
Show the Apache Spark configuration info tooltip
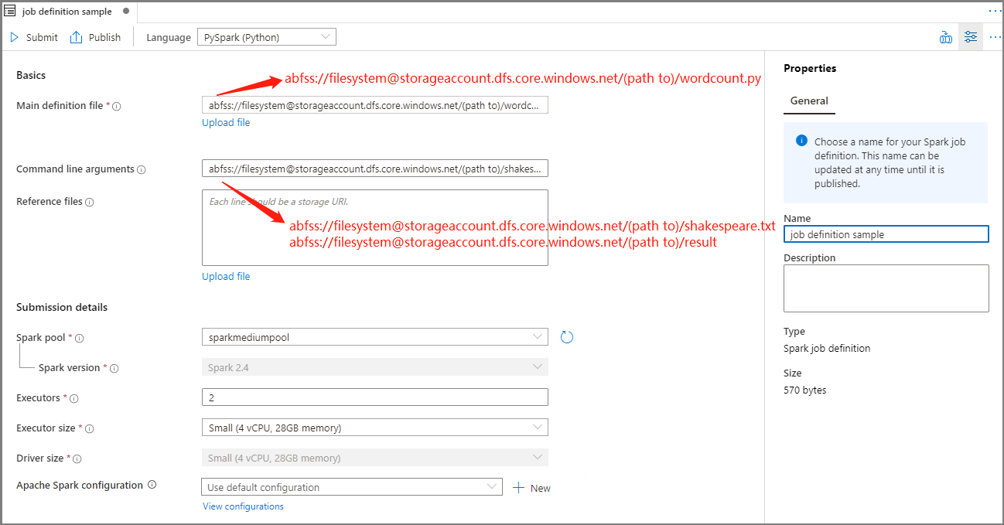pos(152,485)
